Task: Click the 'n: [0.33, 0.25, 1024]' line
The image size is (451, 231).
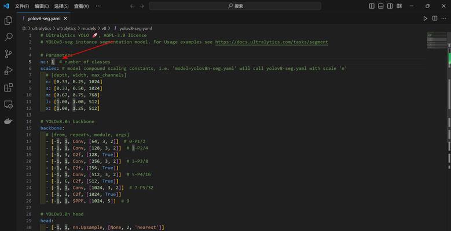Action: (x=74, y=81)
